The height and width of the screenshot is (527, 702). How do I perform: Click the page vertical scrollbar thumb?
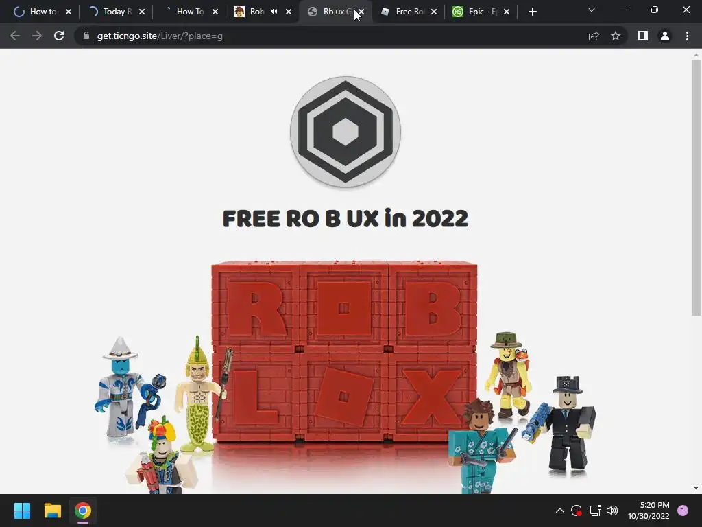(696, 187)
